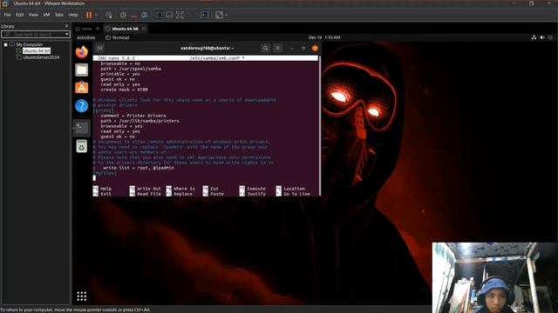Open the library search dropdown arrow
The height and width of the screenshot is (313, 558).
[x=67, y=35]
